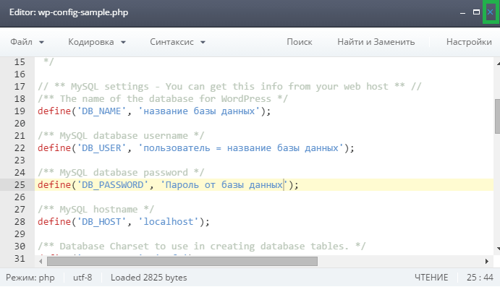Click line number 25 in gutter

pyautogui.click(x=20, y=185)
